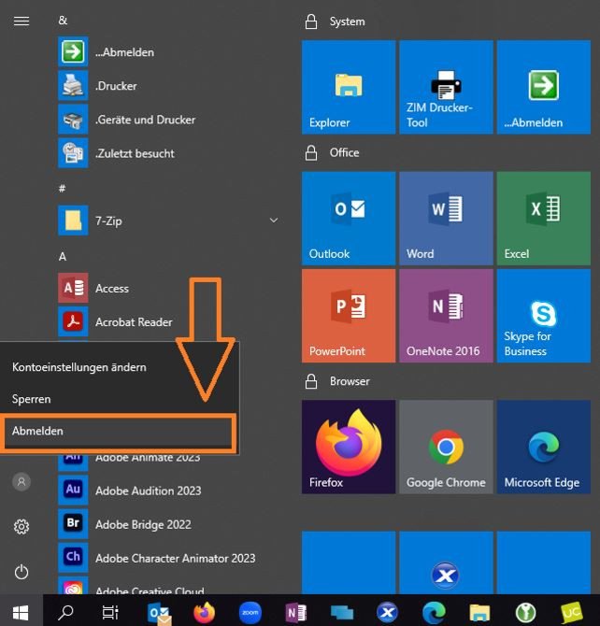Click the System group title

347,21
